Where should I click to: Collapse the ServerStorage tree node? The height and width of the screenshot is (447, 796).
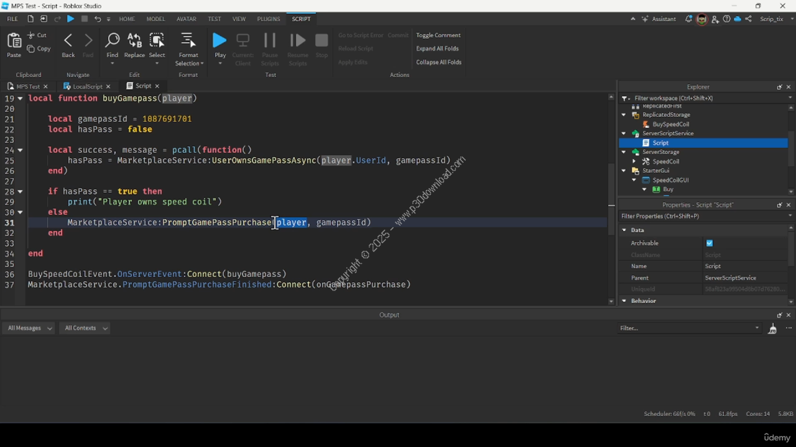tap(624, 152)
